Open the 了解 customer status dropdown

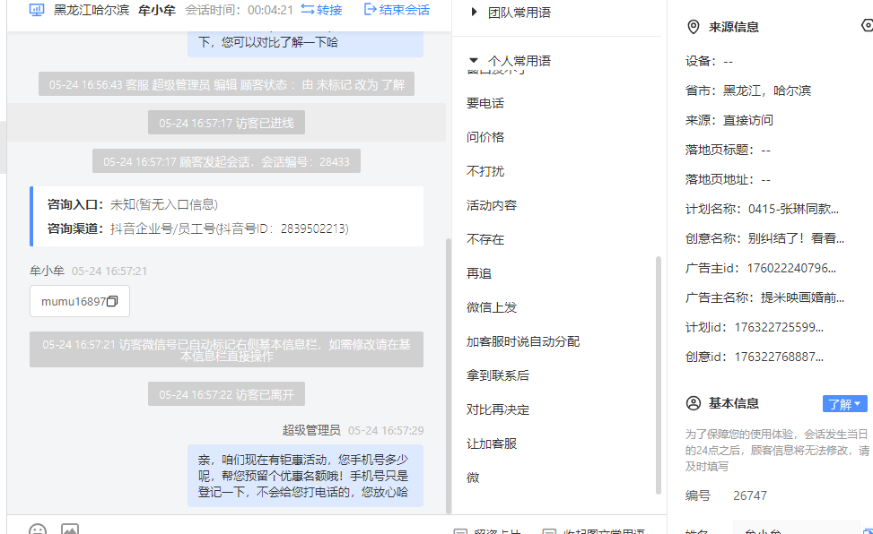coord(844,404)
